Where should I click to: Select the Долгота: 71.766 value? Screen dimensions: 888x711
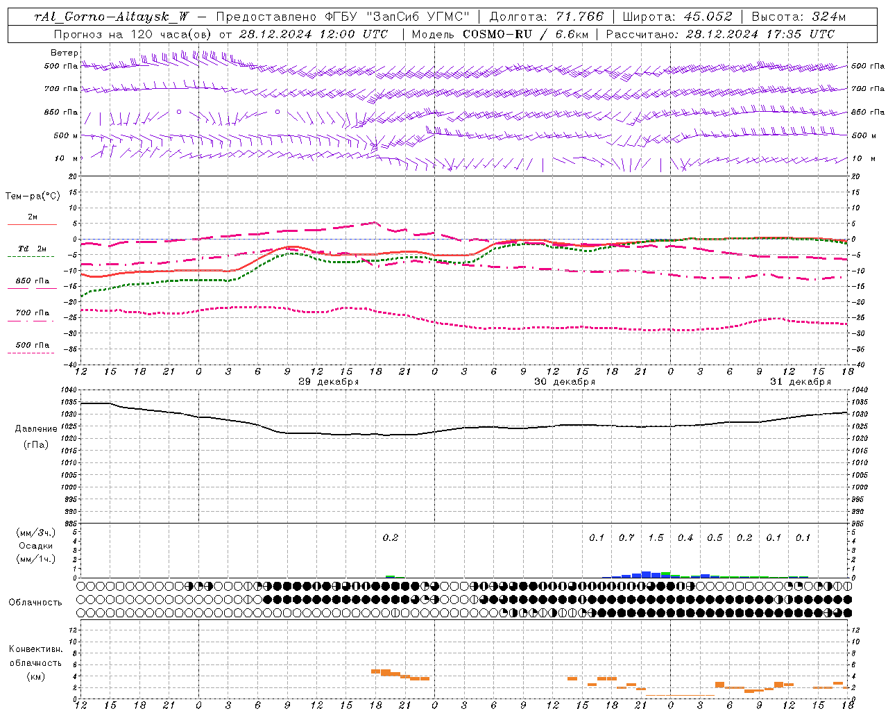[547, 17]
